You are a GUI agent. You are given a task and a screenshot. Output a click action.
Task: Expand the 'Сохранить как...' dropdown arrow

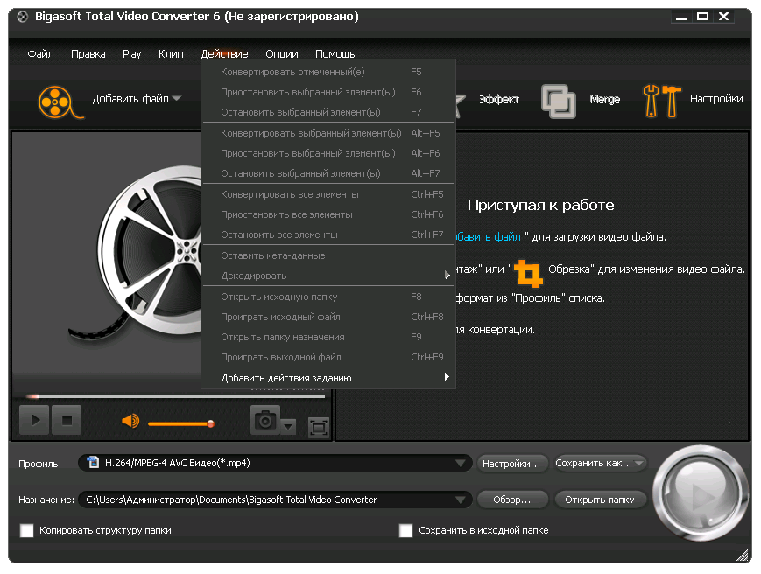639,464
